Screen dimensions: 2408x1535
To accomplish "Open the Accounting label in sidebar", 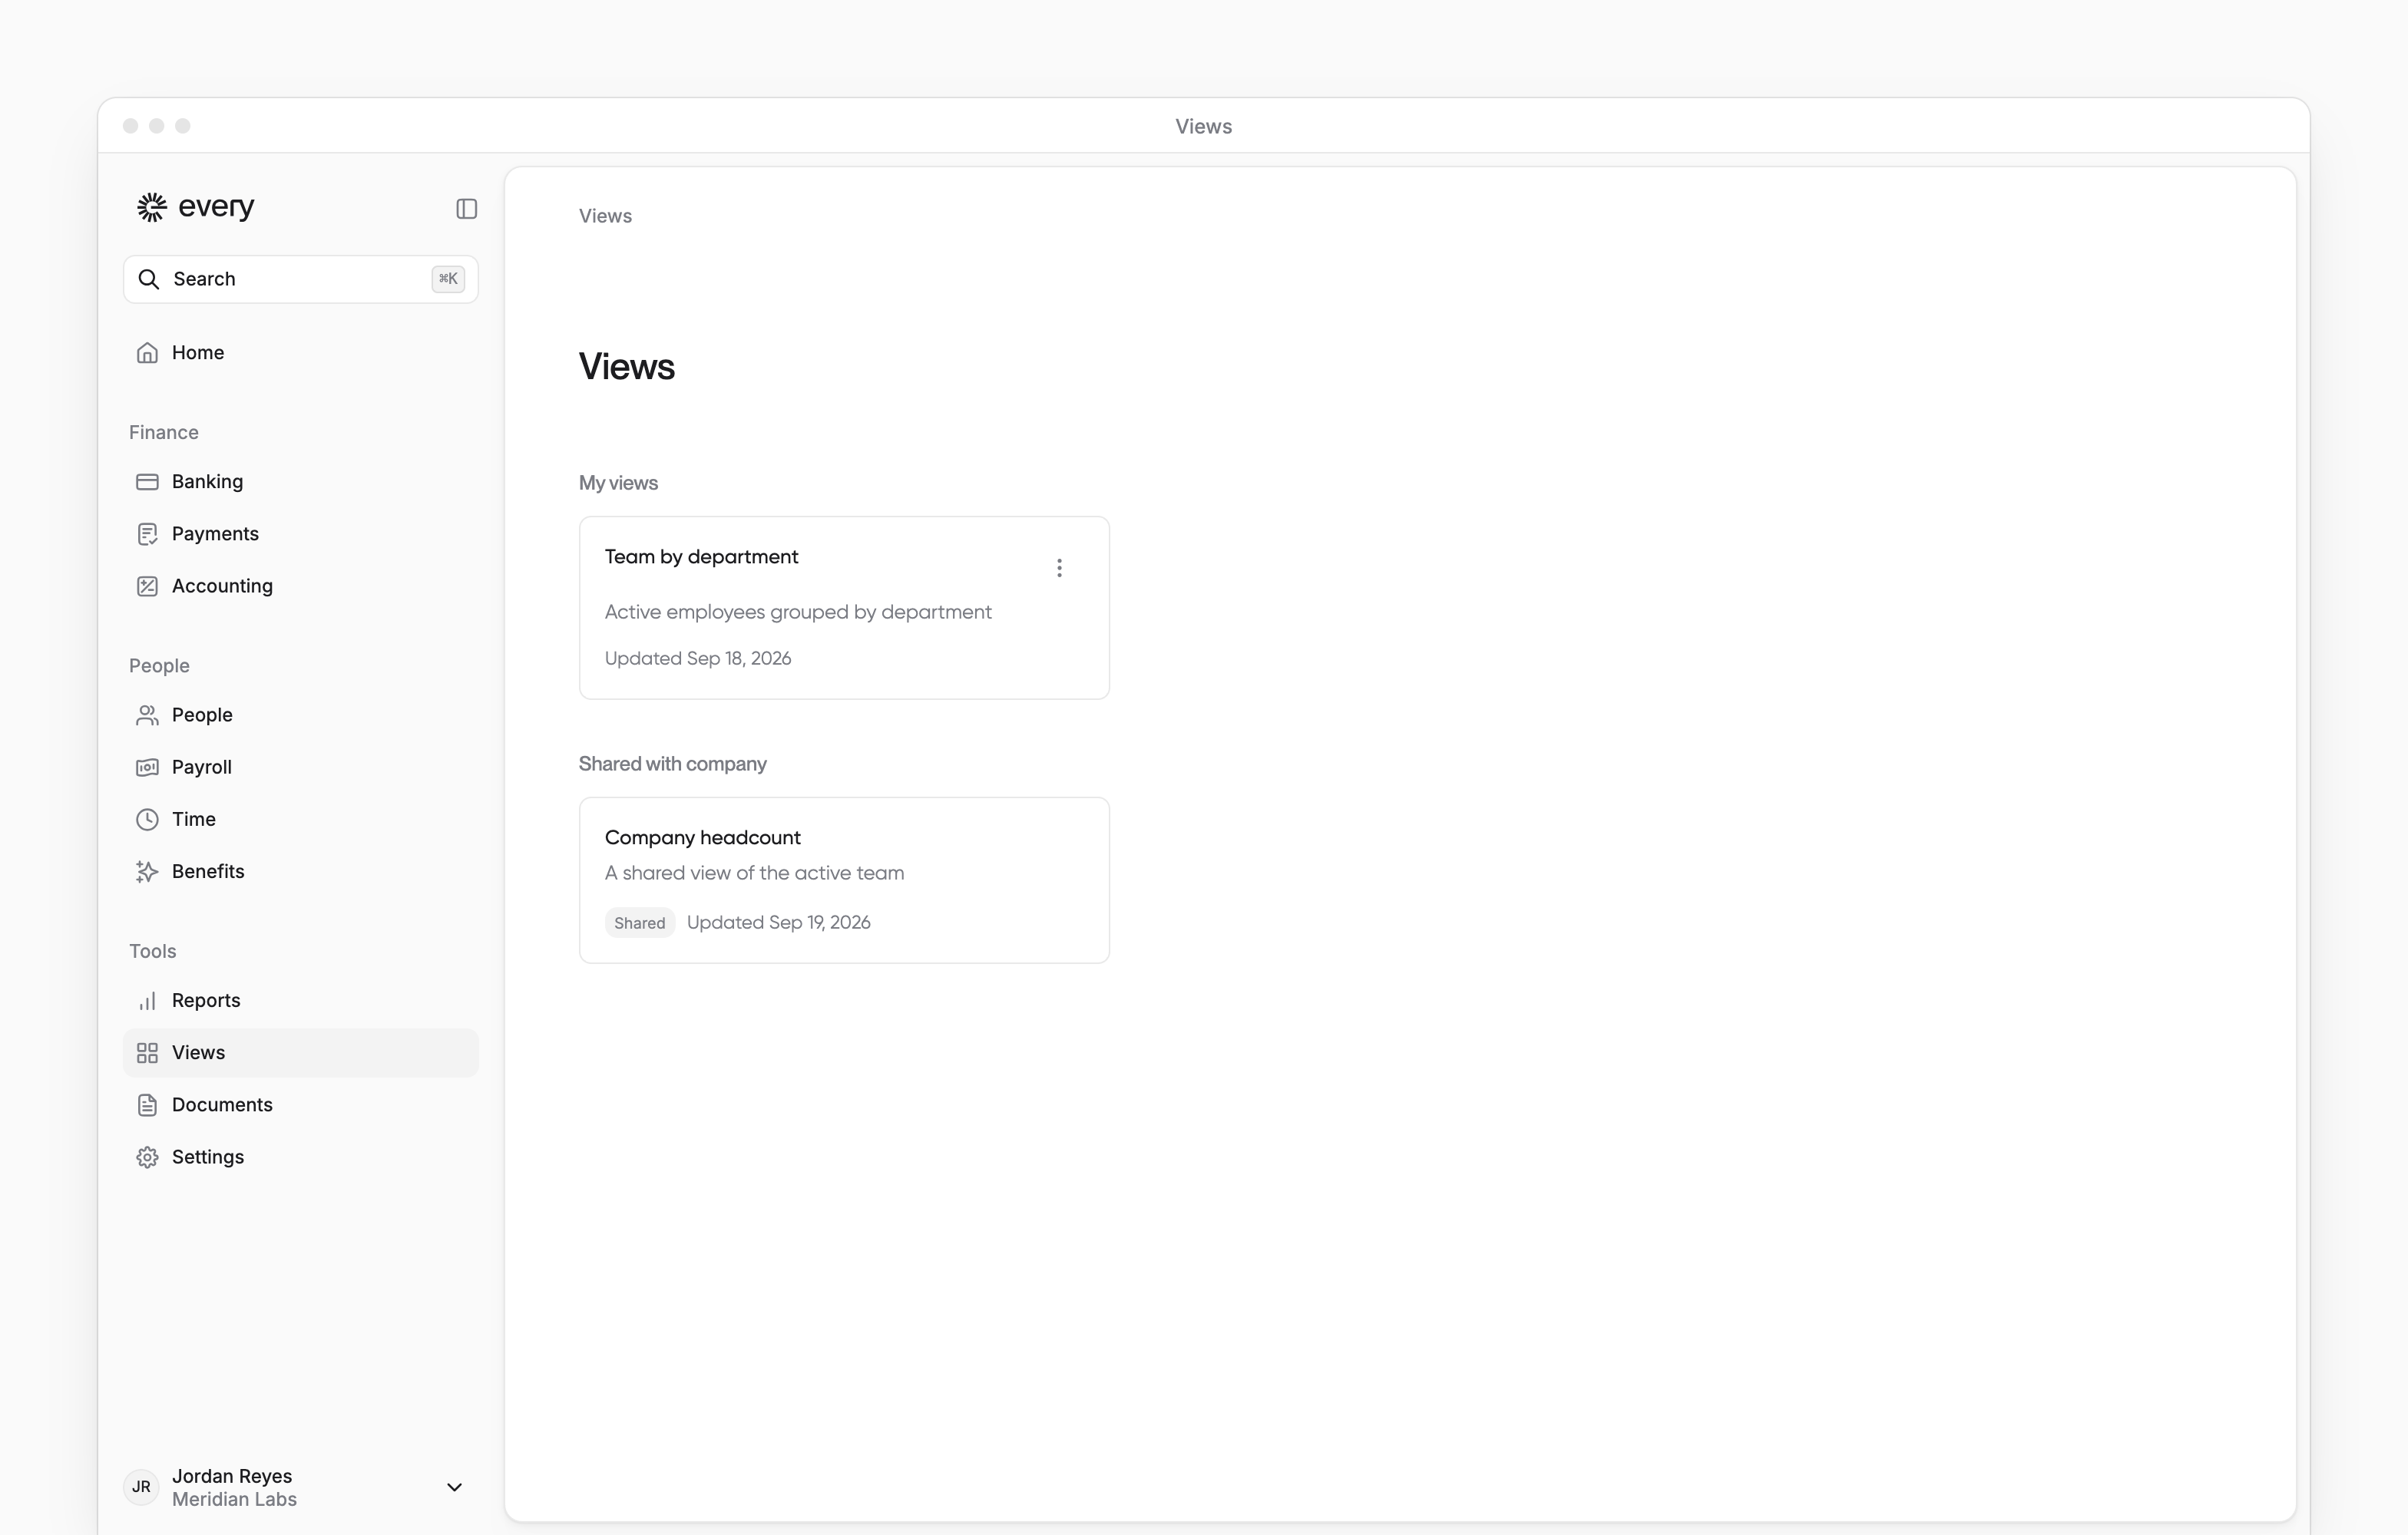I will [222, 586].
